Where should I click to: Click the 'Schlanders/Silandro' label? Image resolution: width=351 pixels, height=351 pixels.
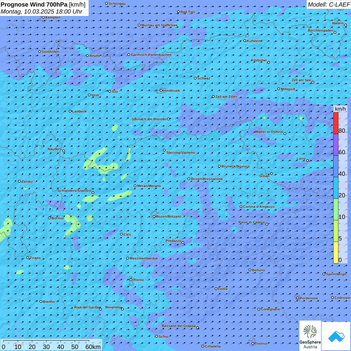pyautogui.click(x=74, y=191)
